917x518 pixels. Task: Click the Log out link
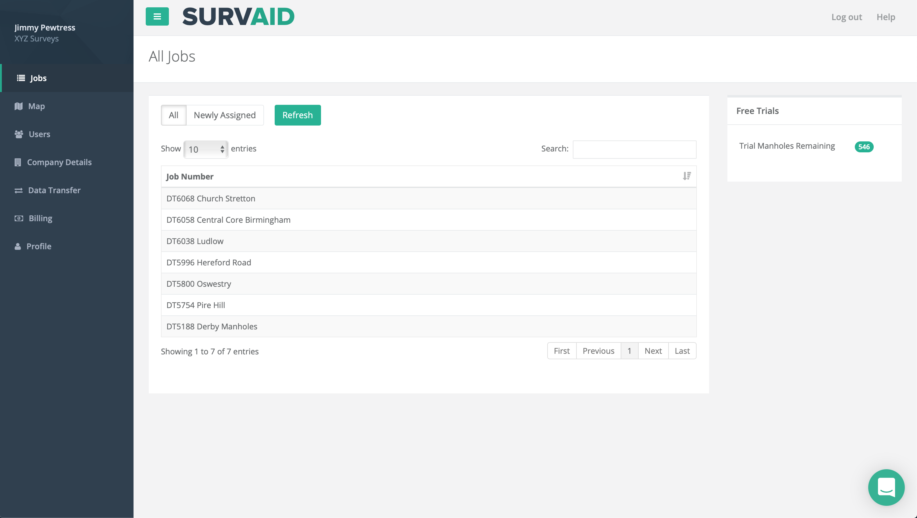pyautogui.click(x=846, y=17)
